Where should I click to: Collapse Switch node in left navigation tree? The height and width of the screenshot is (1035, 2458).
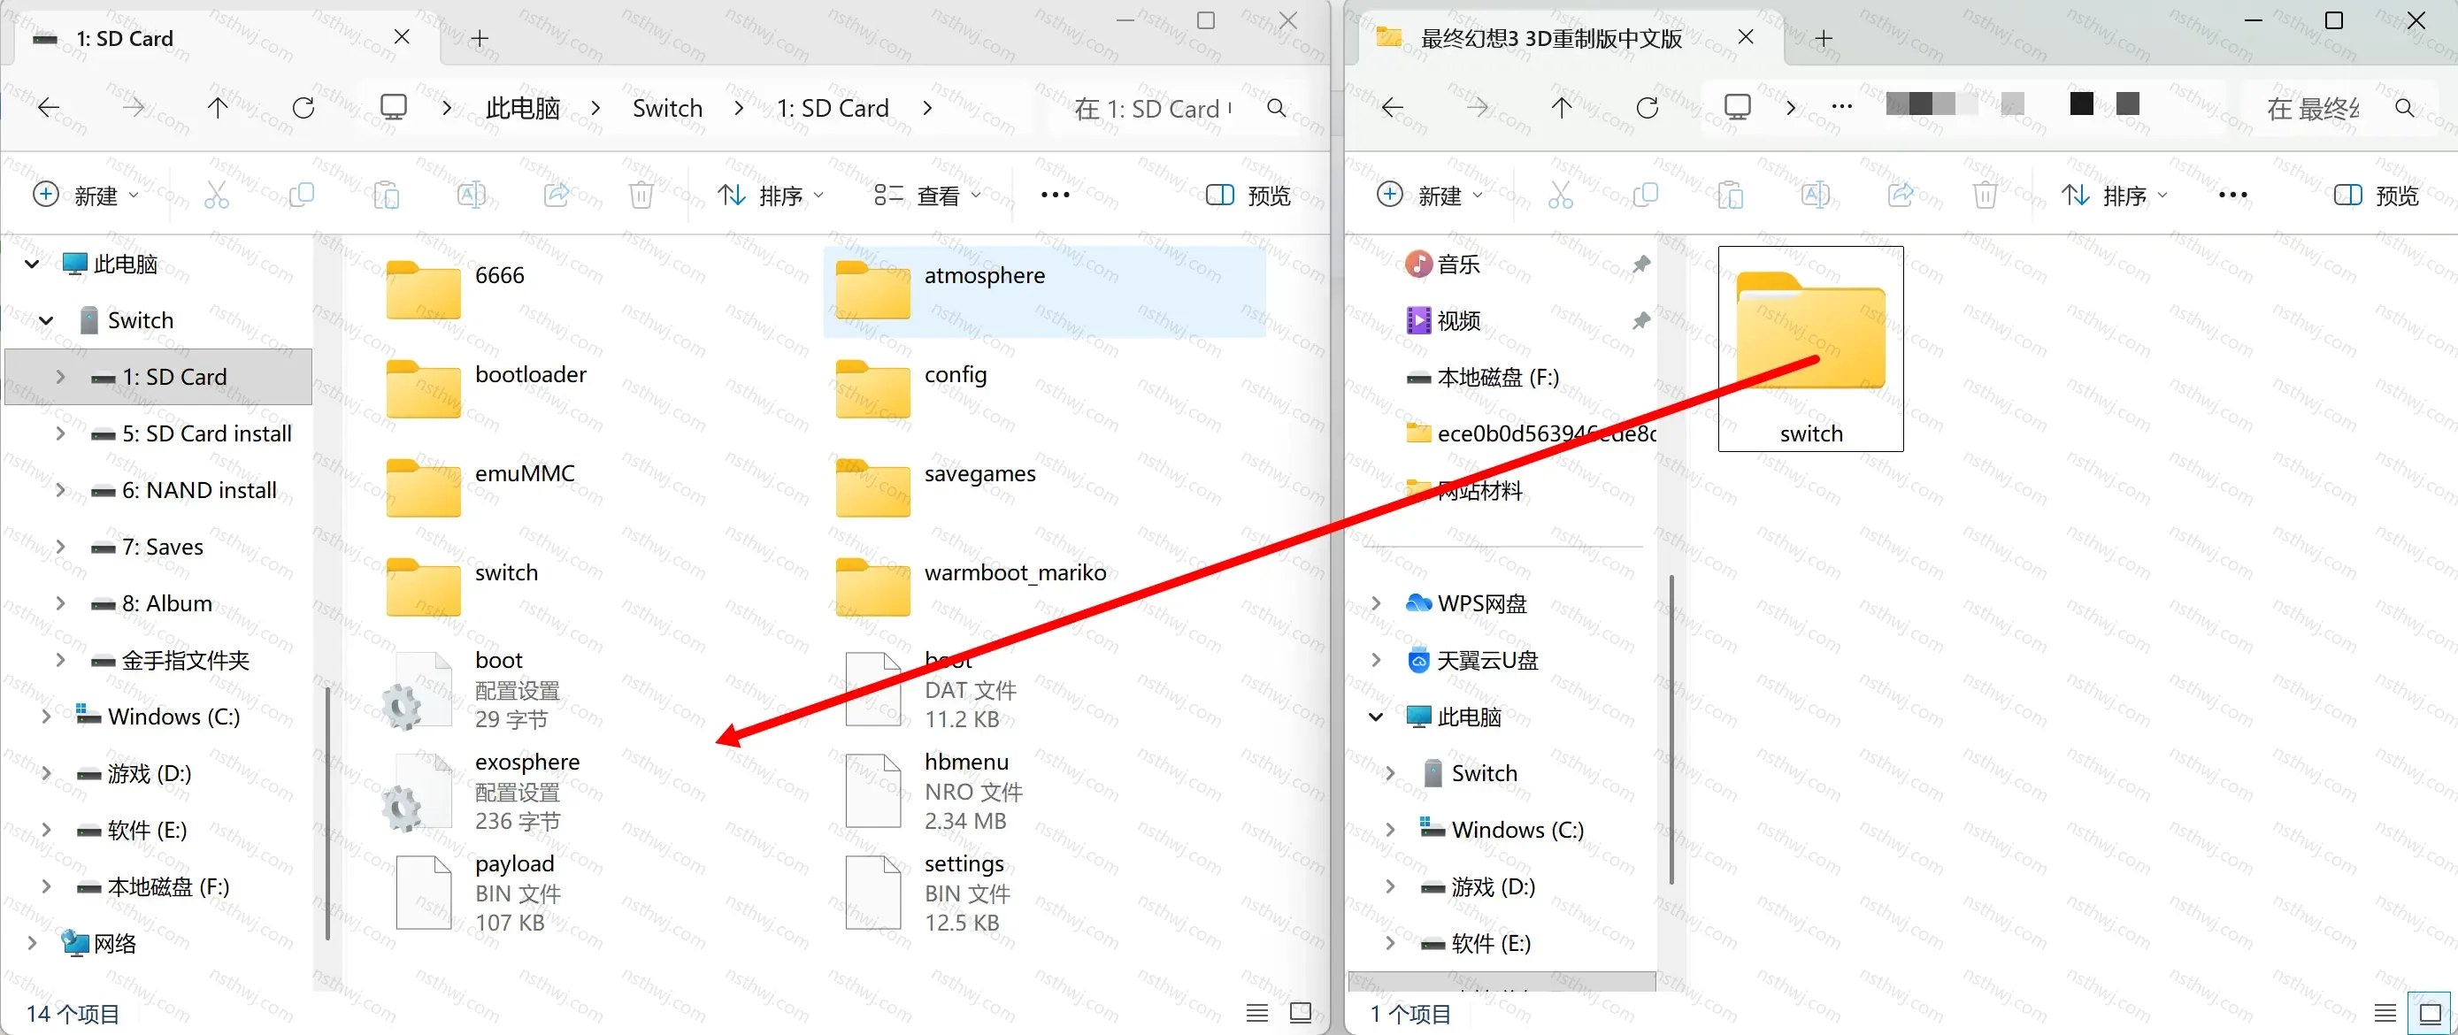click(46, 320)
